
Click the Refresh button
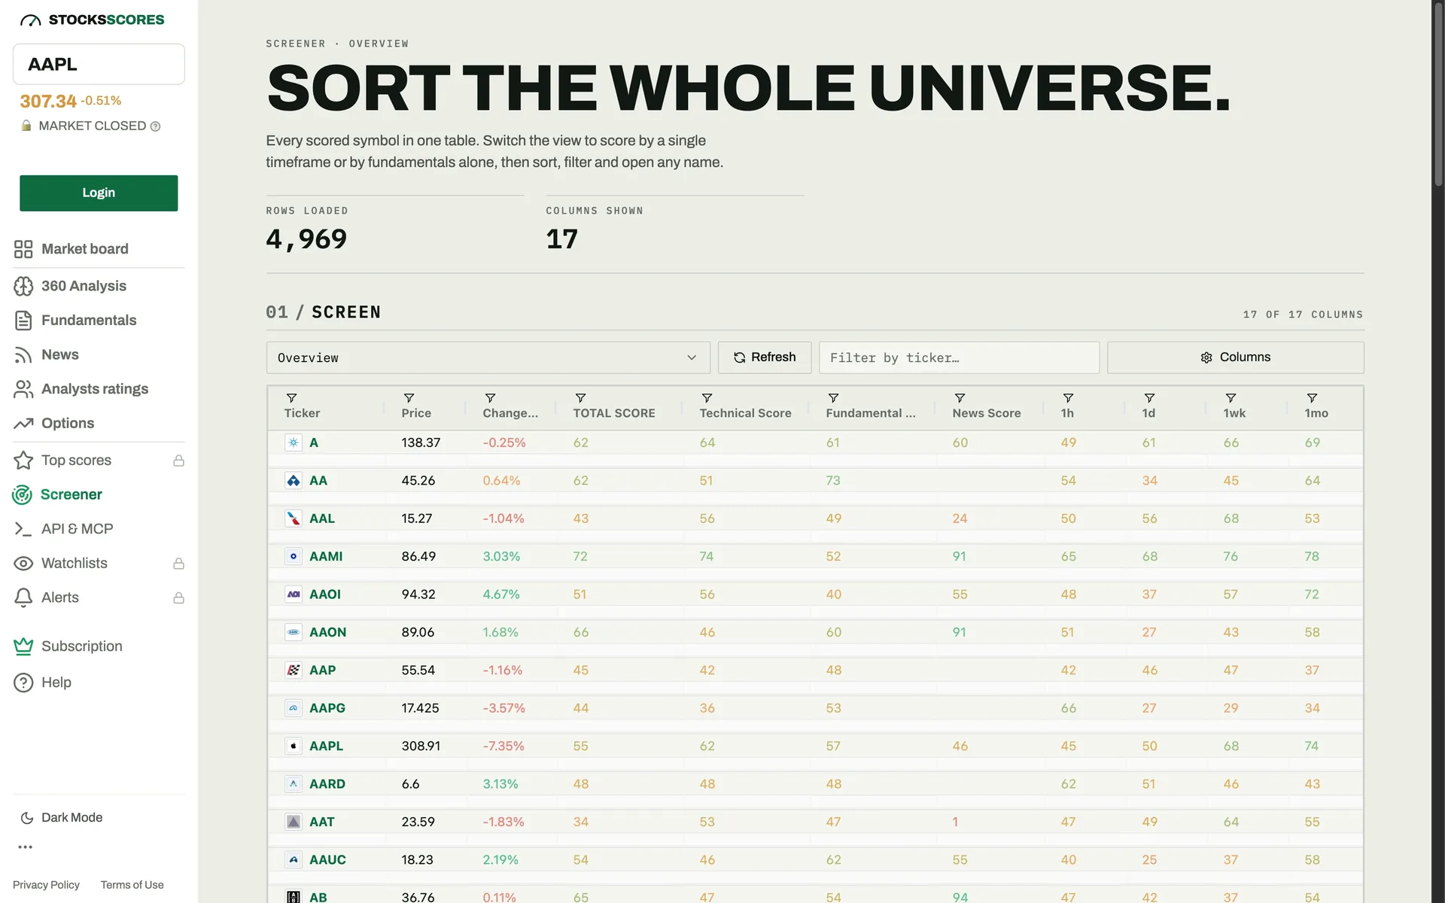pos(765,357)
